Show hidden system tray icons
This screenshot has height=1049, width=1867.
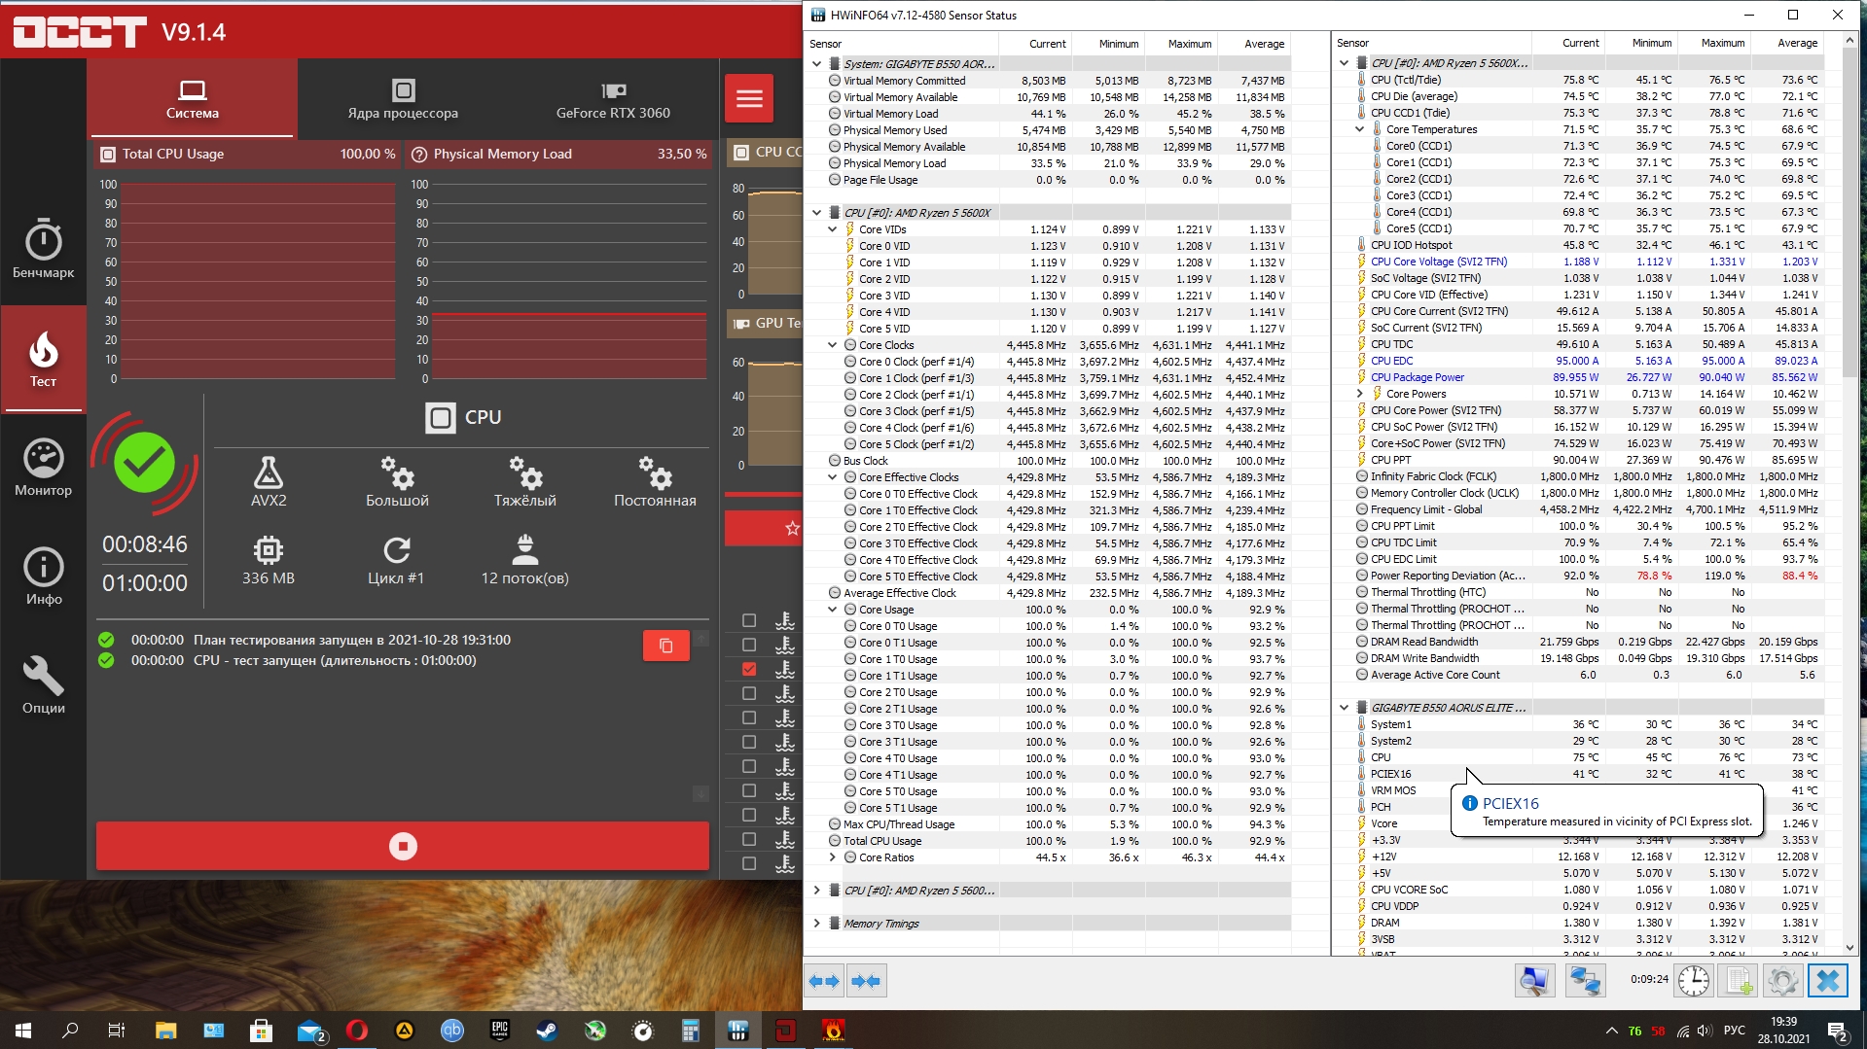(1611, 1031)
